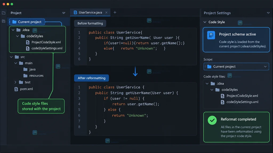273x153 pixels.
Task: Click the red close window button
Action: coord(4,4)
